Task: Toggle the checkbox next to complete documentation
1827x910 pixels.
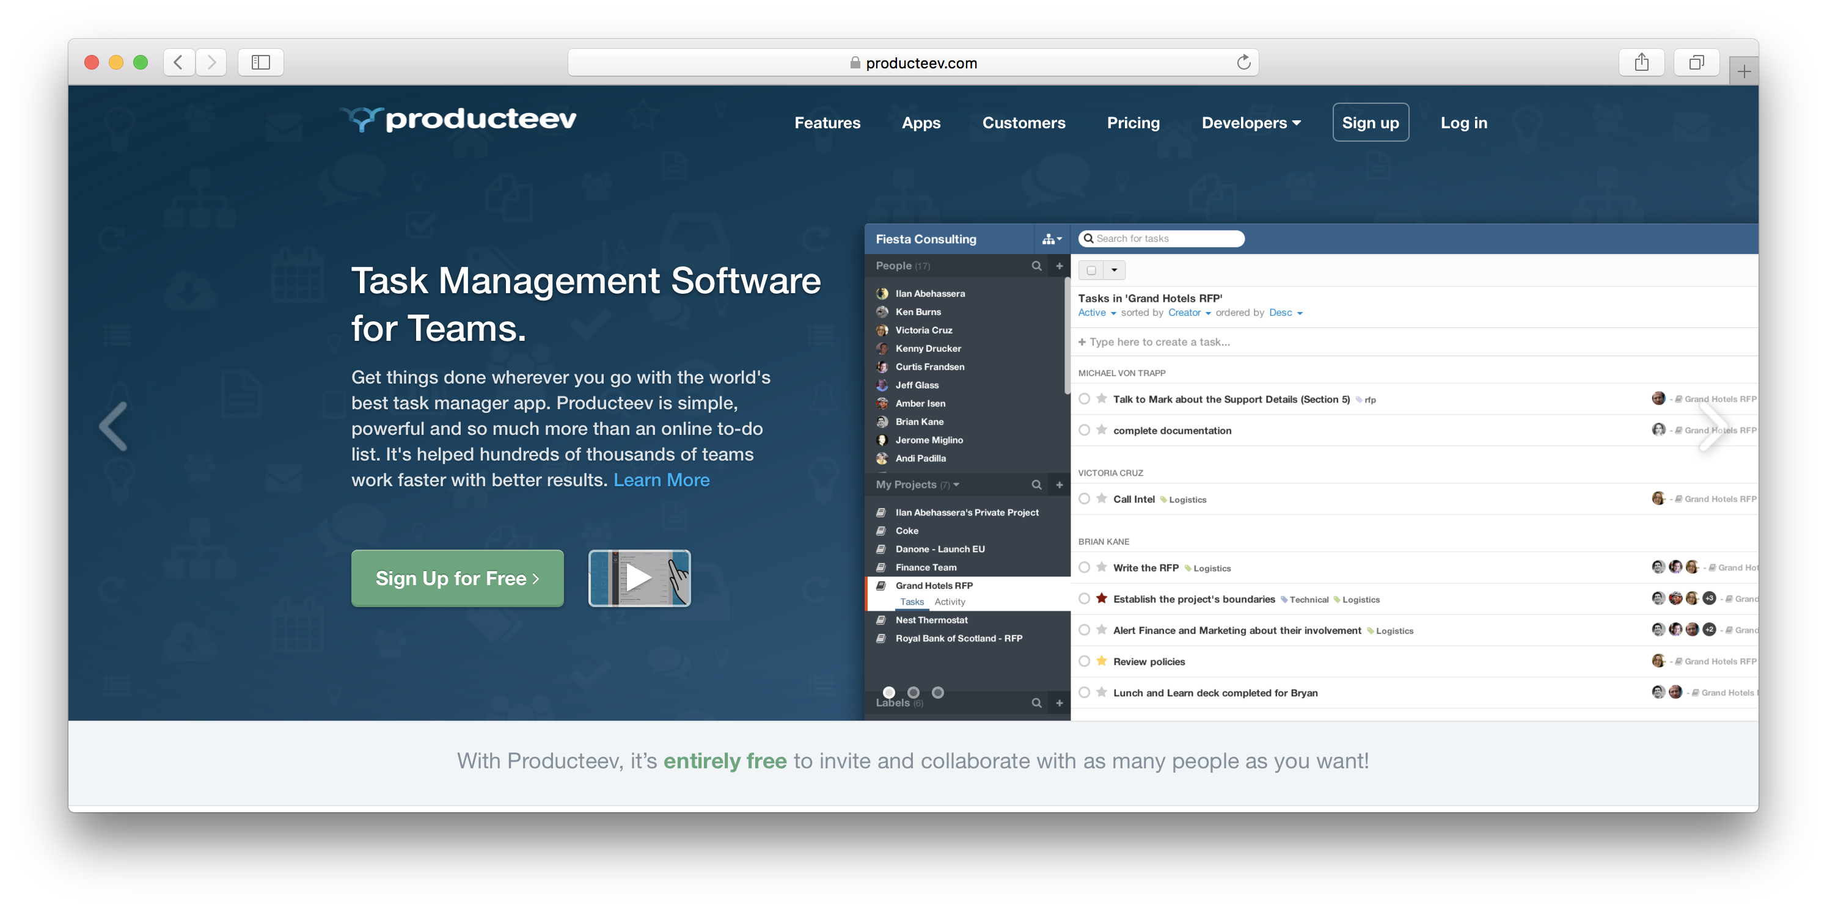Action: [1082, 430]
